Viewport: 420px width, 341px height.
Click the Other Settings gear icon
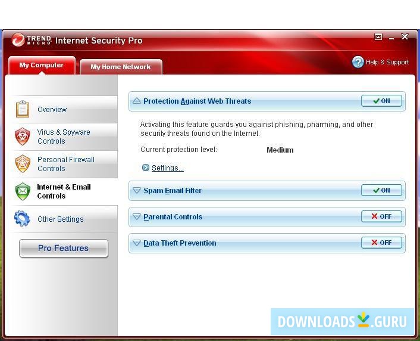click(x=22, y=219)
